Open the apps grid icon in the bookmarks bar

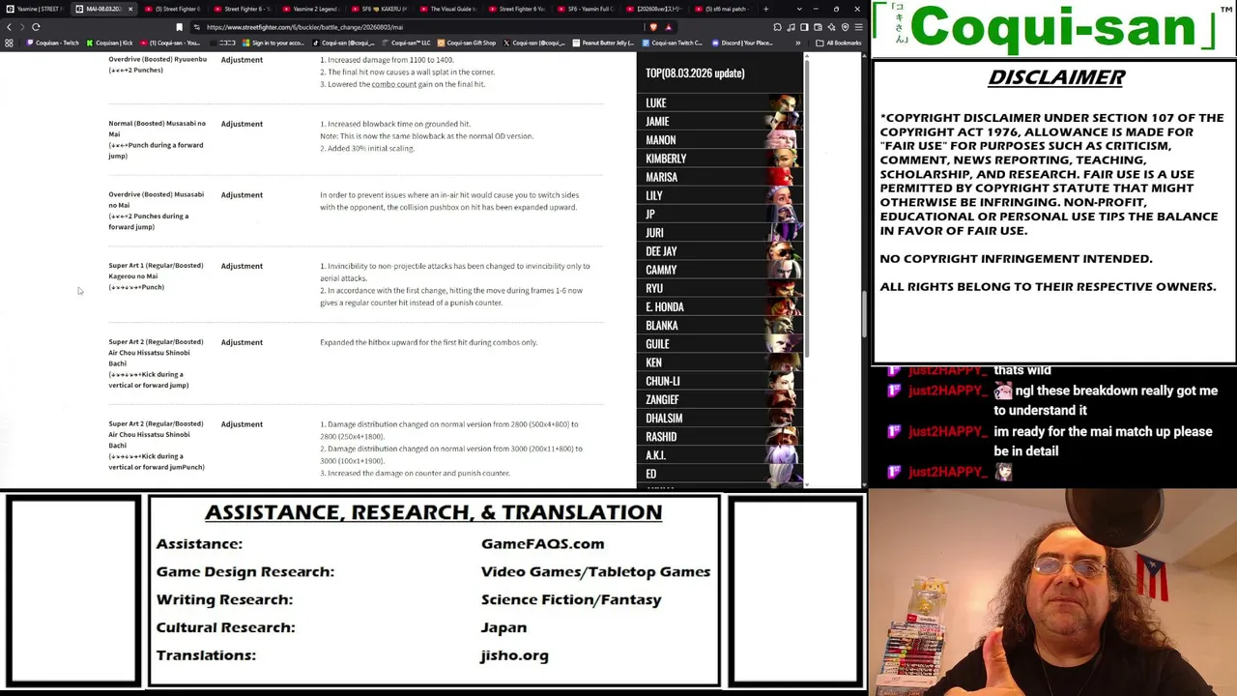tap(9, 43)
